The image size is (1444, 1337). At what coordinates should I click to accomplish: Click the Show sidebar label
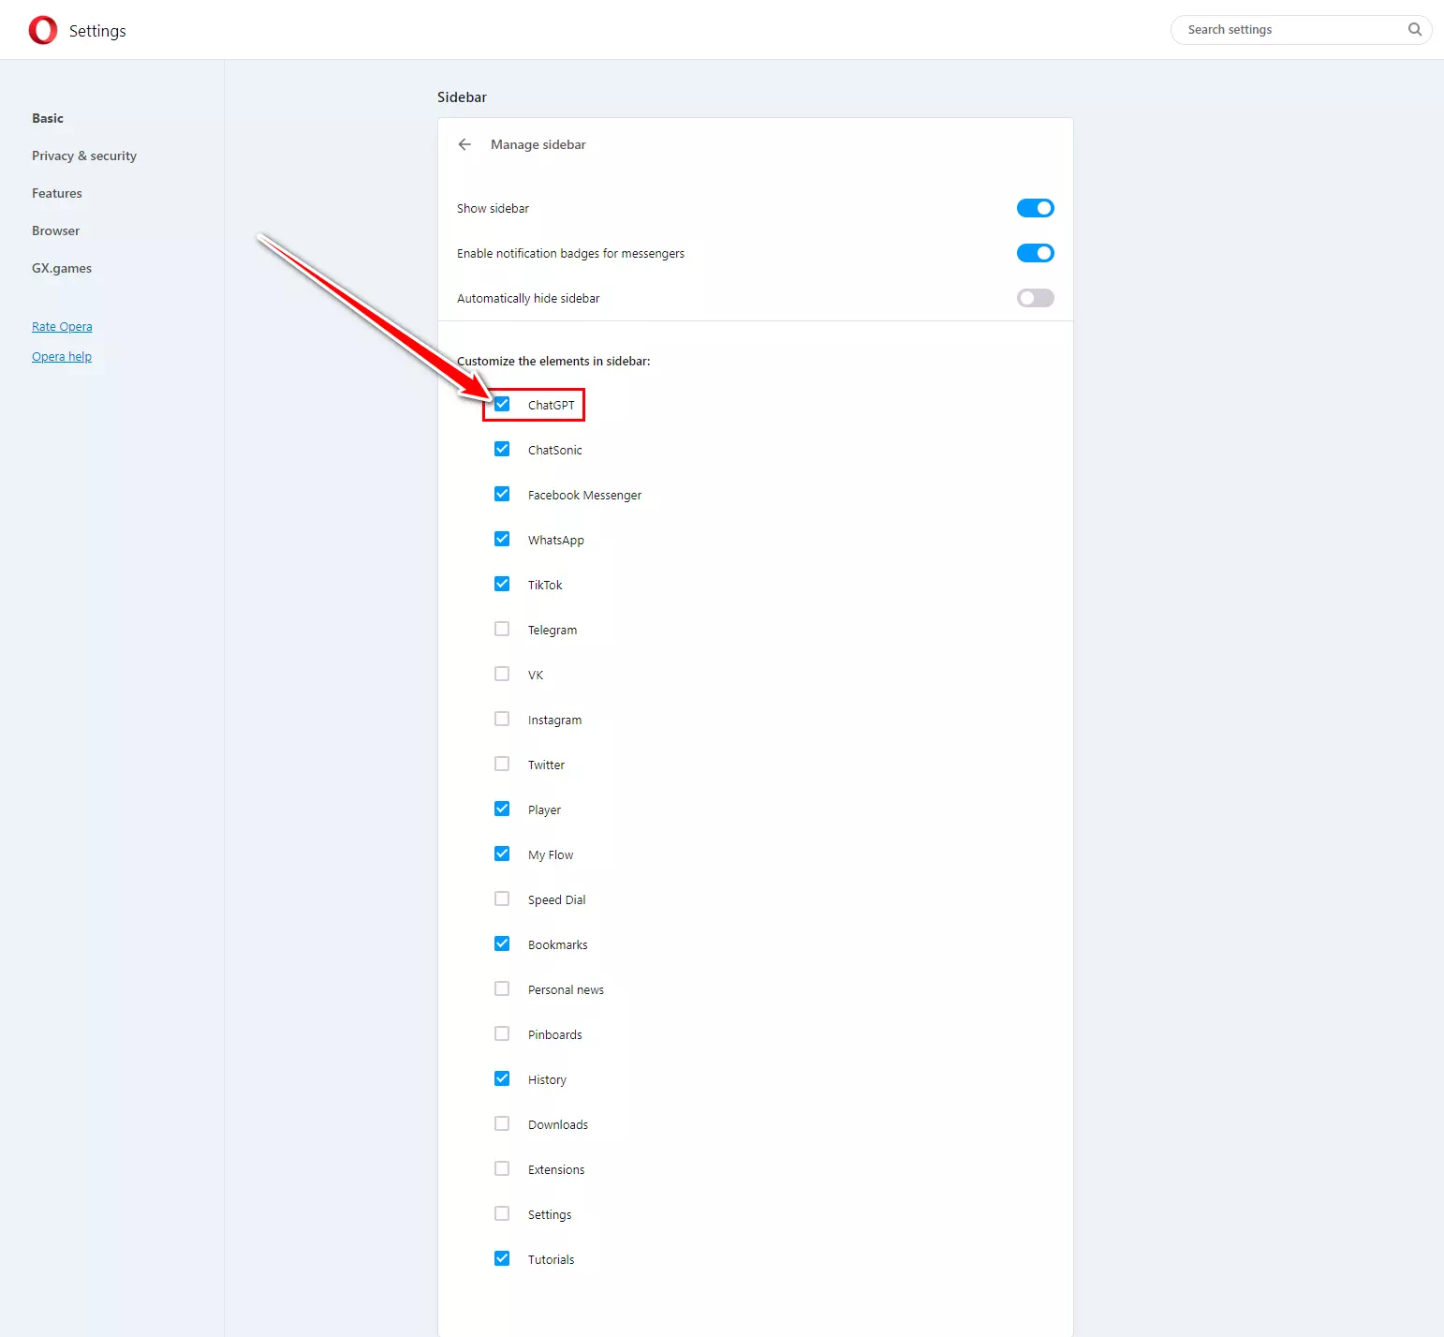coord(494,208)
